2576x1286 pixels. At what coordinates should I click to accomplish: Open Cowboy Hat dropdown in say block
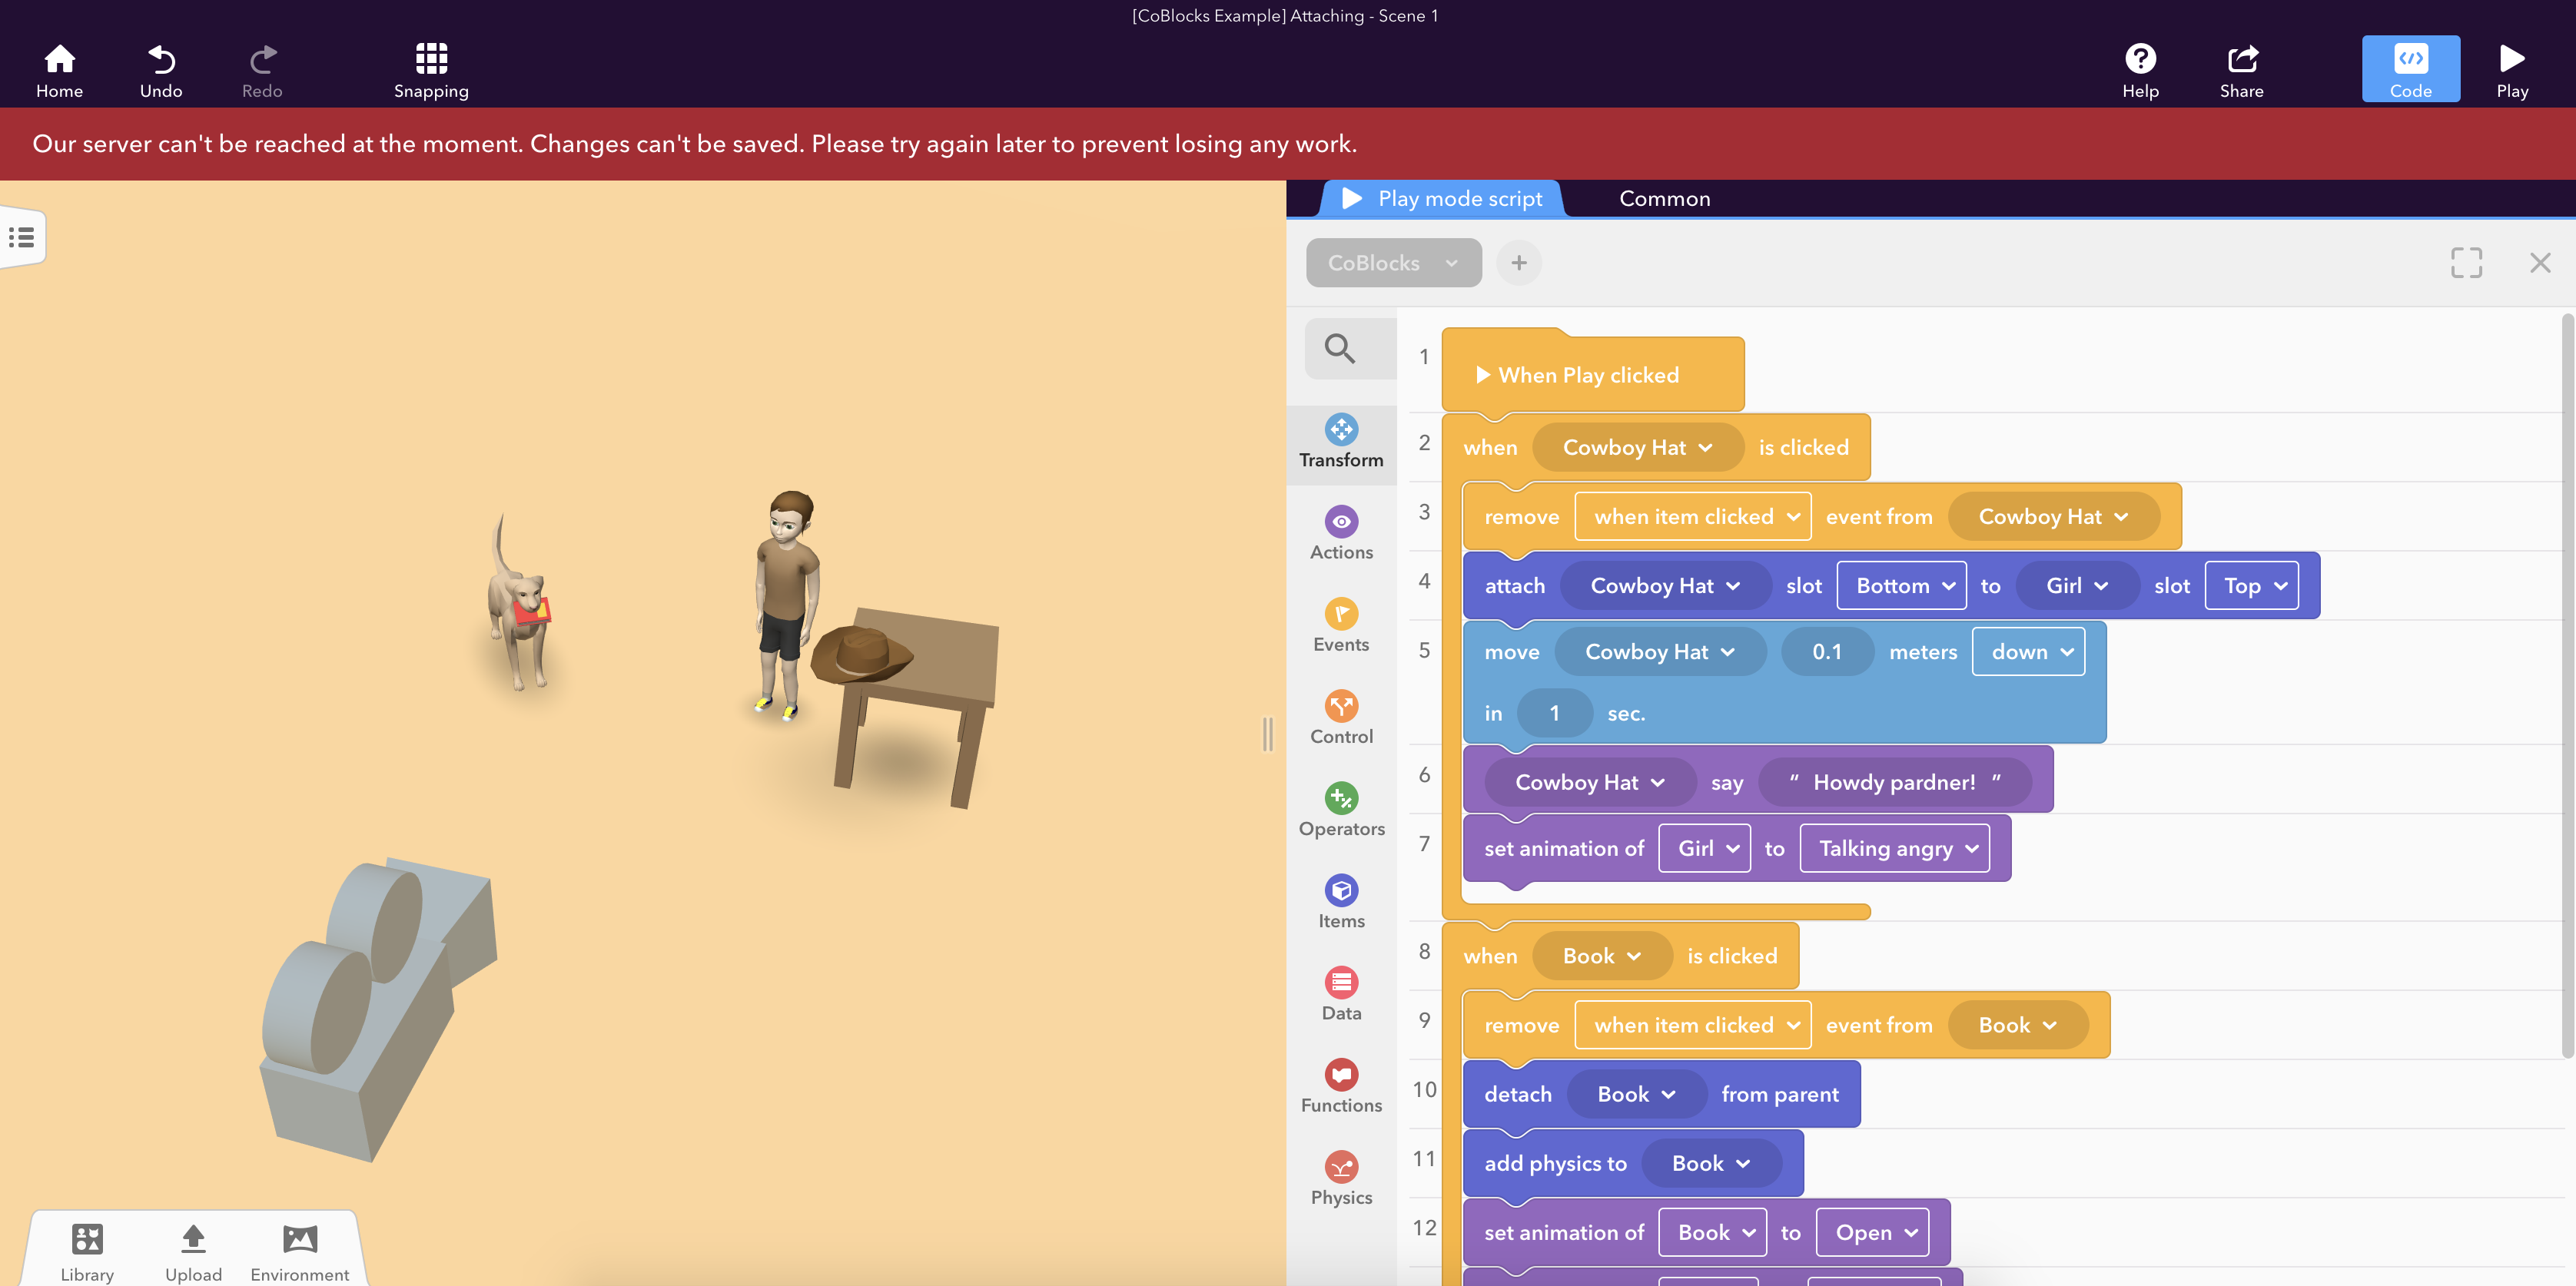tap(1590, 782)
